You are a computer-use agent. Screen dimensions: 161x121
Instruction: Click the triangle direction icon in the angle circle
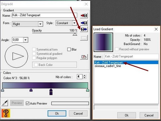coord(18,56)
